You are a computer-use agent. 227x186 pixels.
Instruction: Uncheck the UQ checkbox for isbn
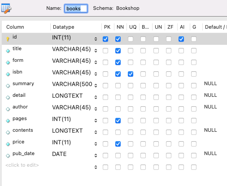coord(131,74)
